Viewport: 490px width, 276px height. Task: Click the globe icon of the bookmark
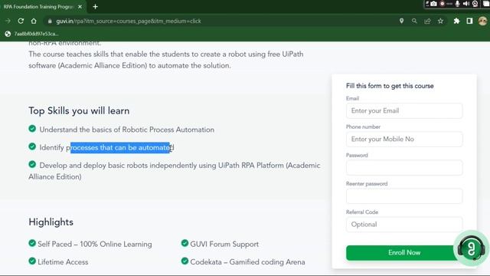point(8,34)
